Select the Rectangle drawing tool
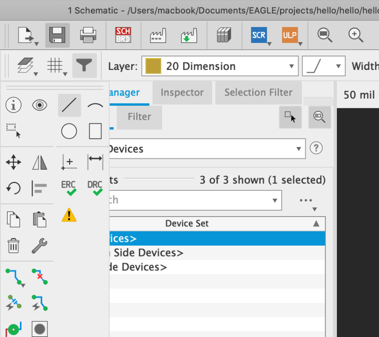The width and height of the screenshot is (379, 337). coord(95,131)
